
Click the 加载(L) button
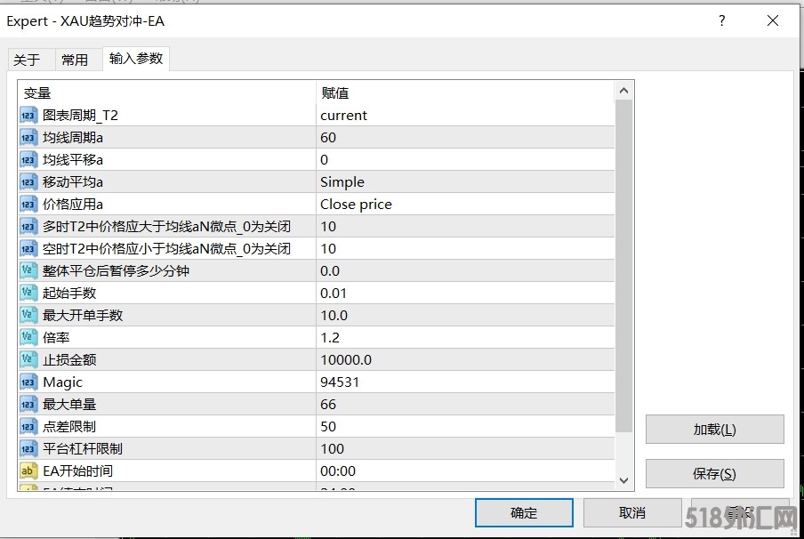pos(714,430)
